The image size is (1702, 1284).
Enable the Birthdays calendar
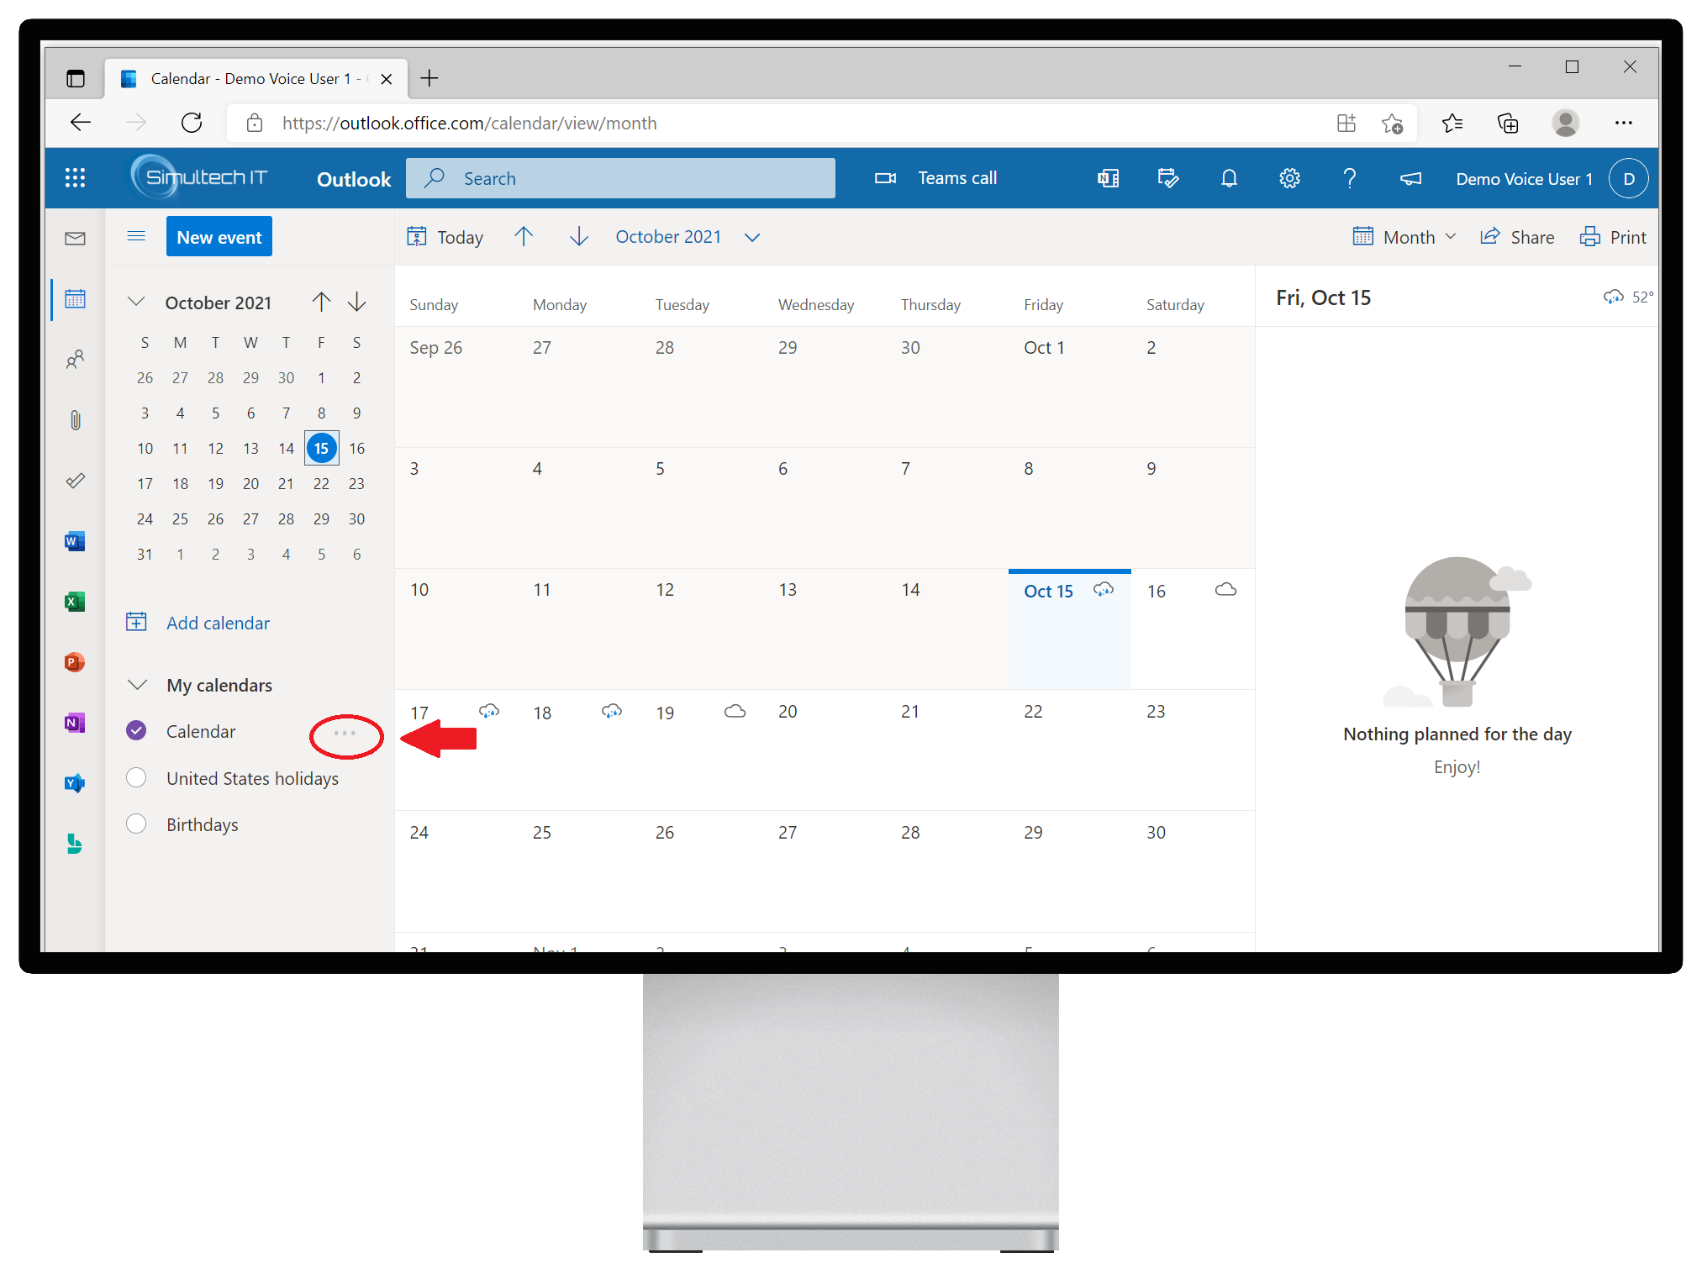tap(136, 824)
